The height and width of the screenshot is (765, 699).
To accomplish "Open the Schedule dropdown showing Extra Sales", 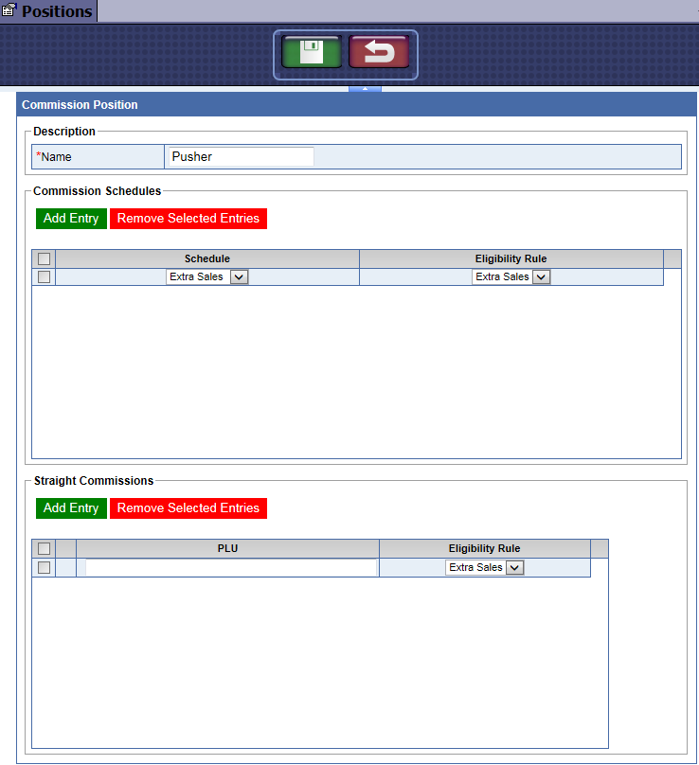I will pos(207,277).
